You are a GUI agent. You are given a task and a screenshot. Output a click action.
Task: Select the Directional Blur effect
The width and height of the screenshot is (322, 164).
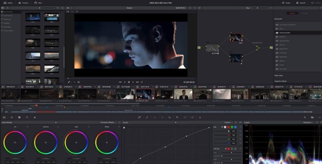coord(285,33)
